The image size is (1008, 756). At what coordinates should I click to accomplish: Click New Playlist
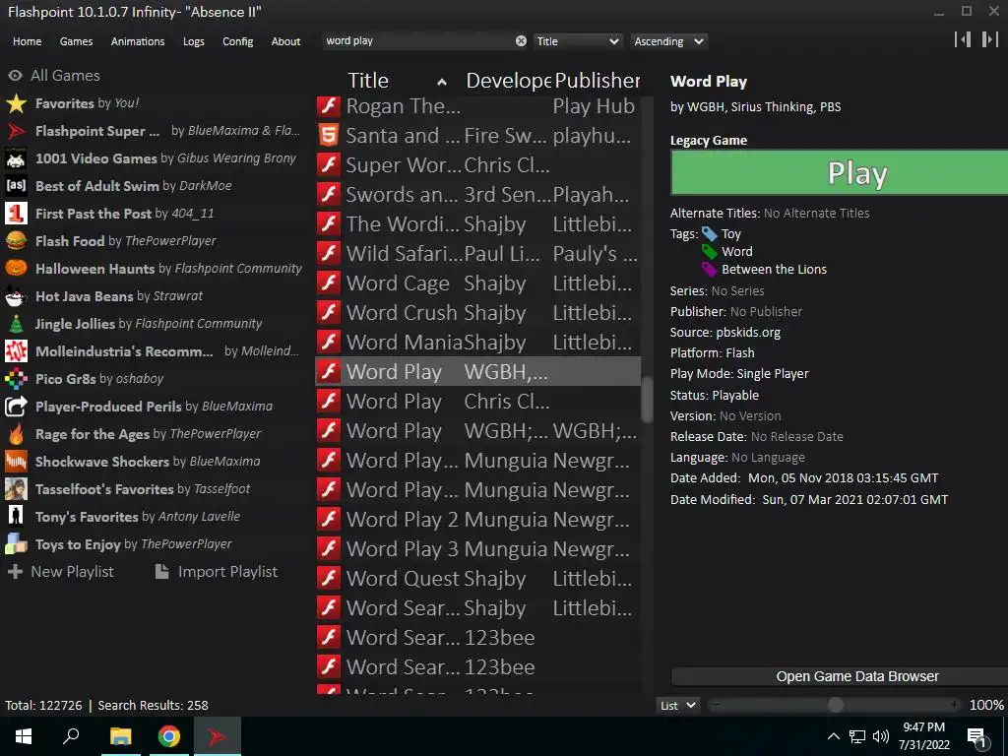tap(60, 572)
